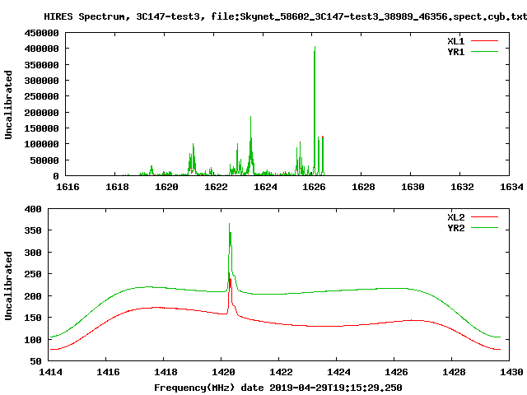Click the 1428 x-axis tick label
The height and width of the screenshot is (395, 527).
click(454, 372)
